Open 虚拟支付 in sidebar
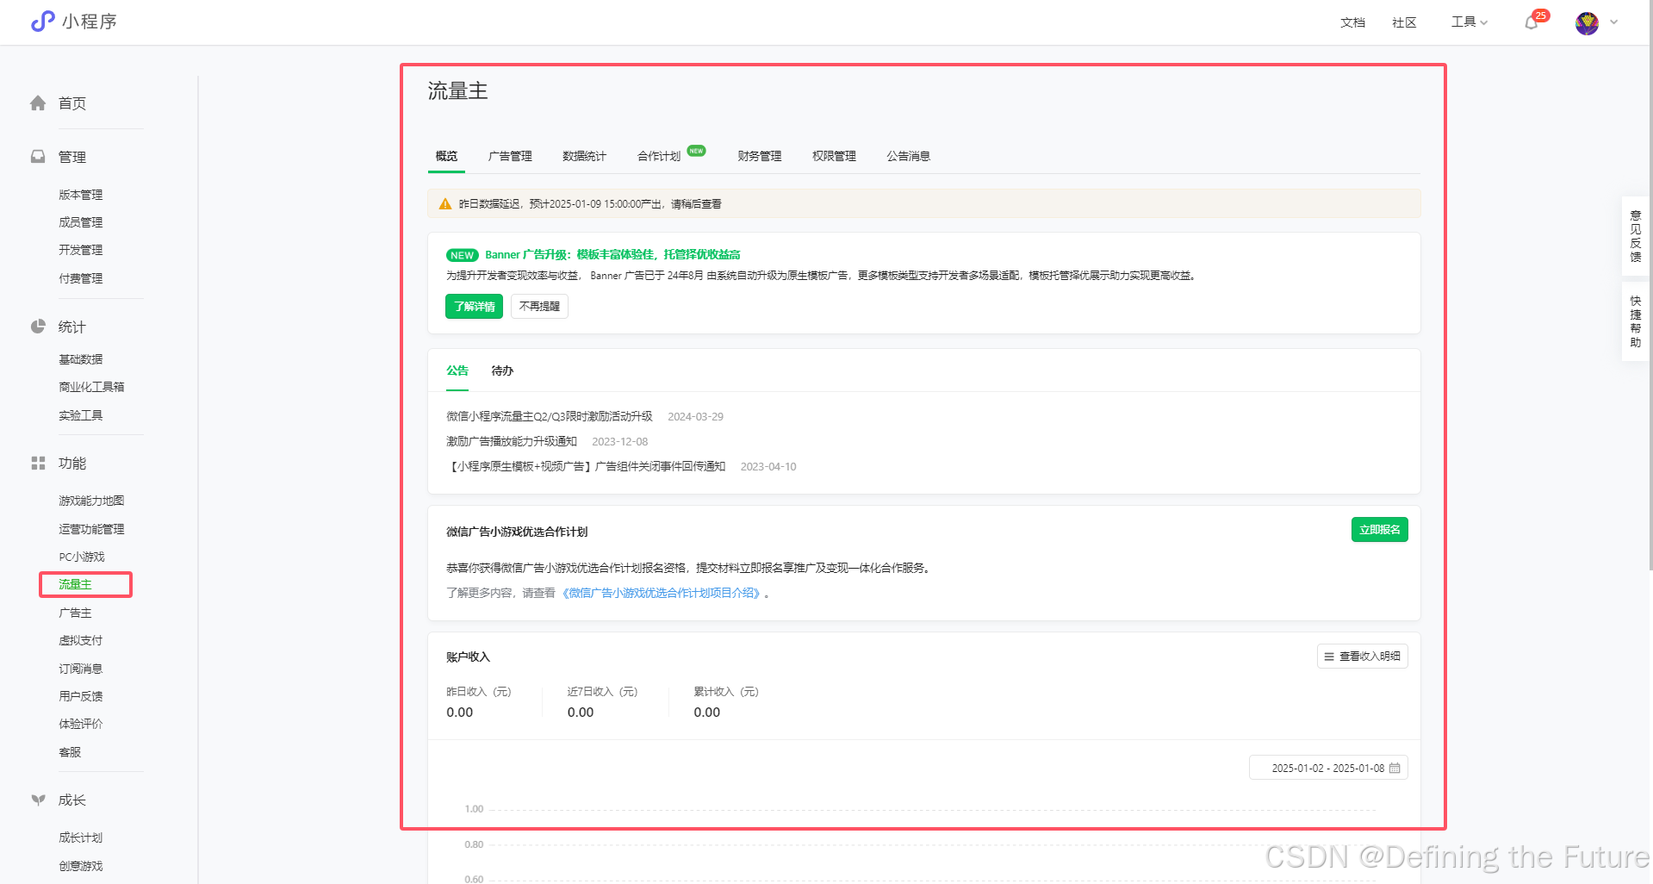 pyautogui.click(x=80, y=640)
